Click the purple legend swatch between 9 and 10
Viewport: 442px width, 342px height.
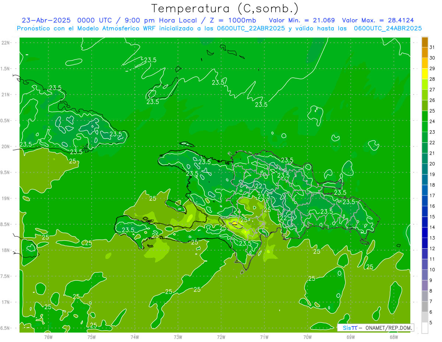[x=425, y=275]
